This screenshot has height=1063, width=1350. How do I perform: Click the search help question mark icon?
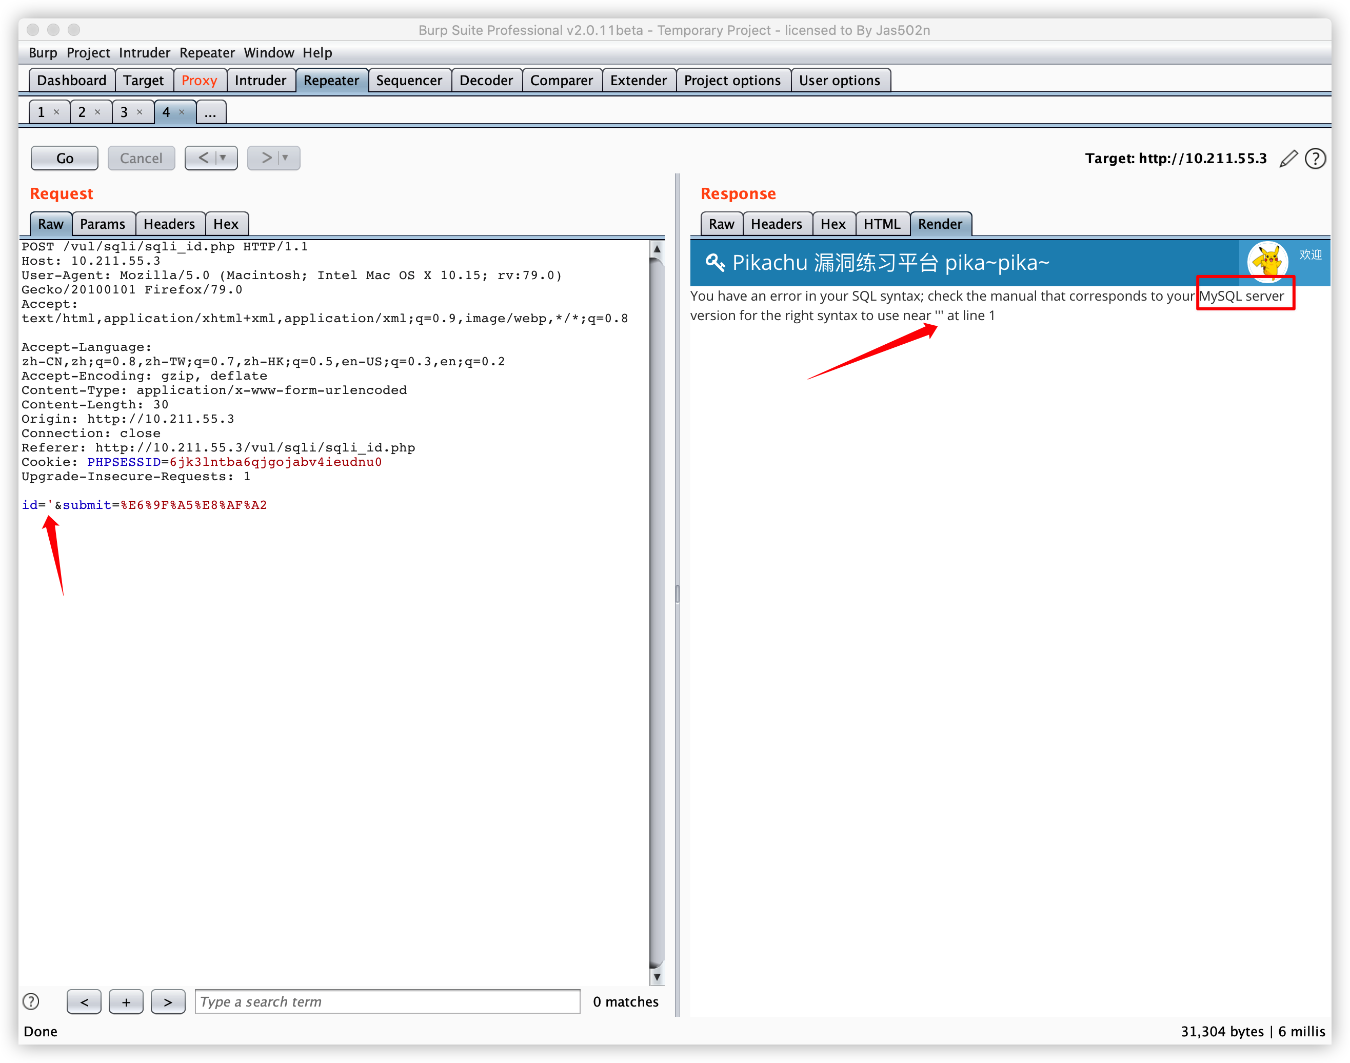click(30, 1001)
